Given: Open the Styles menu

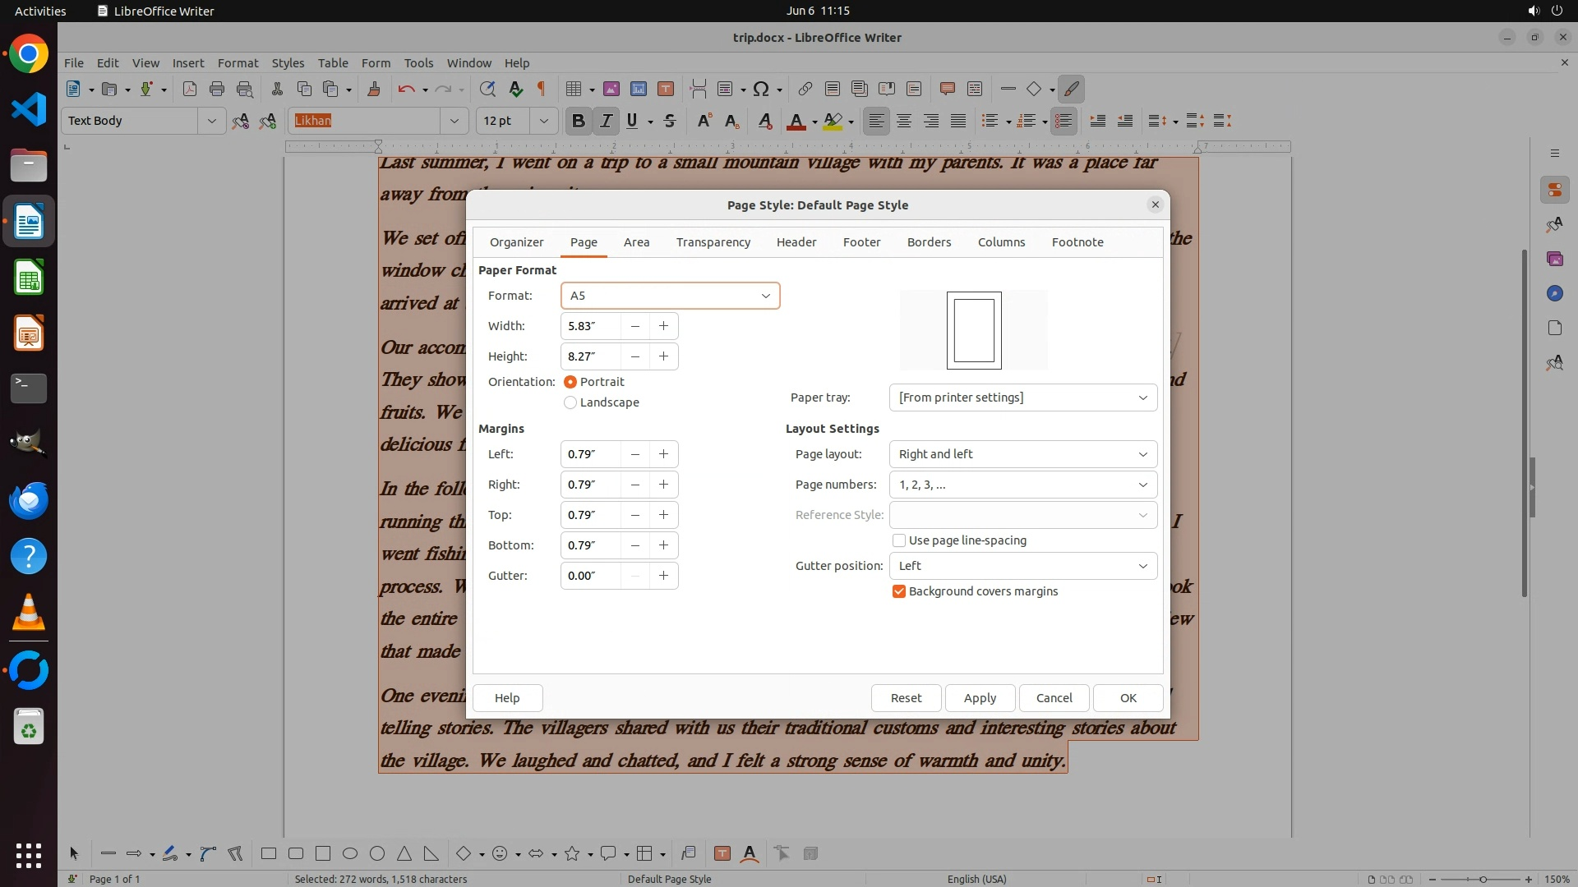Looking at the screenshot, I should [x=288, y=62].
